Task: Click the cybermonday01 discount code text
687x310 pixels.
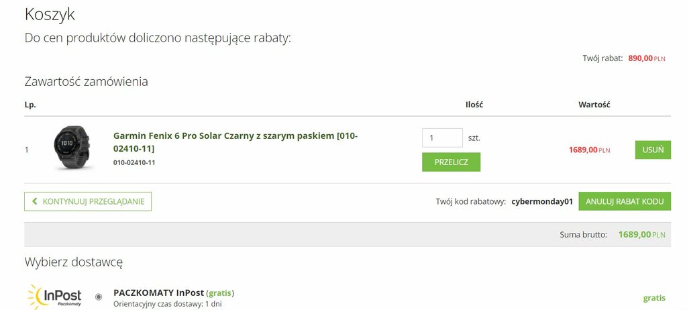Action: tap(542, 202)
